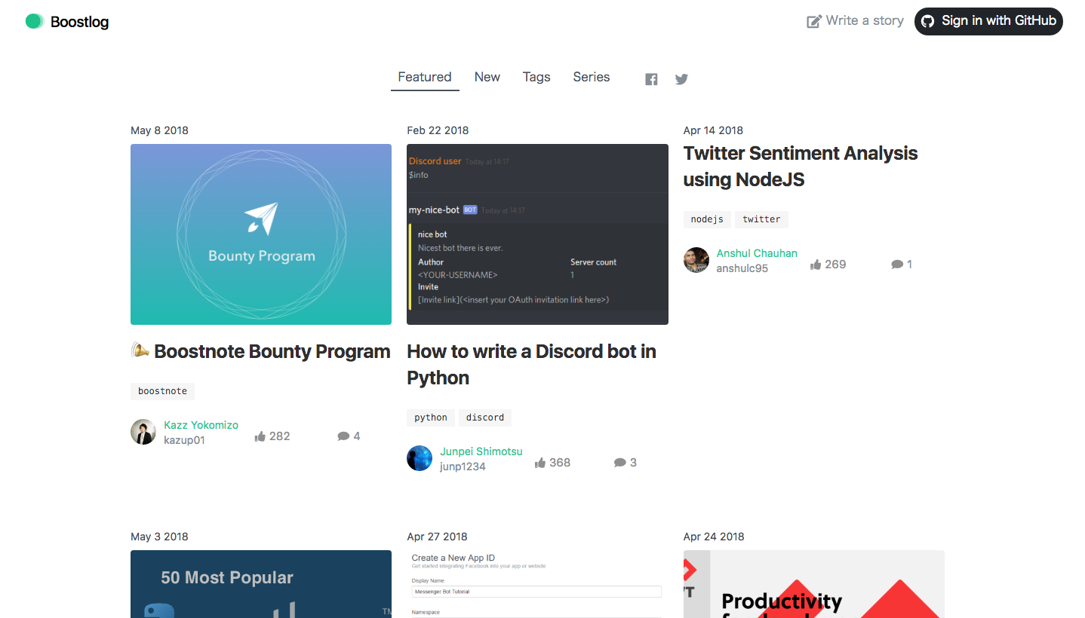Sign in with GitHub button
Screen dimensions: 1085x618
pos(988,21)
